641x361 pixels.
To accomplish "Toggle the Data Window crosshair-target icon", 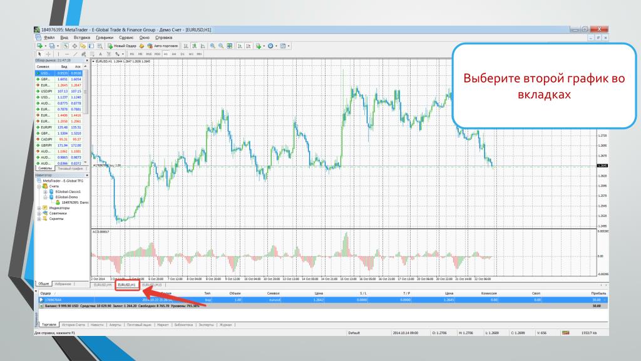I will tap(74, 46).
